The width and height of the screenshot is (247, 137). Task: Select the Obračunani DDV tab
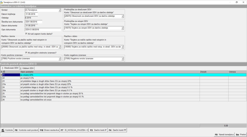pyautogui.click(x=10, y=68)
